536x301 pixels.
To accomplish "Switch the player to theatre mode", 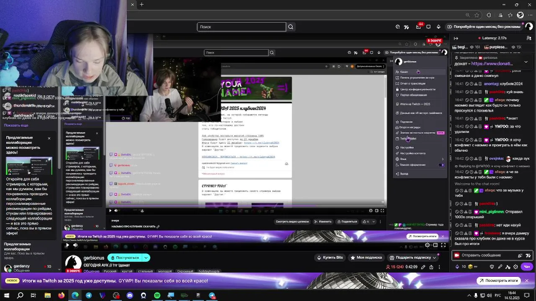I will click(435, 245).
